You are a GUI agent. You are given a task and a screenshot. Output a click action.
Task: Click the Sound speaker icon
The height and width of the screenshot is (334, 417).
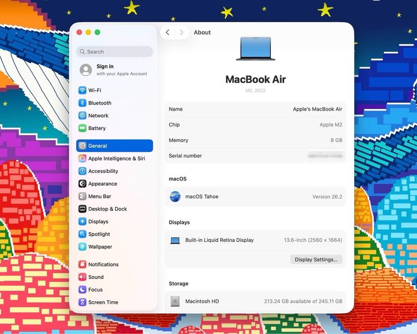pos(82,277)
